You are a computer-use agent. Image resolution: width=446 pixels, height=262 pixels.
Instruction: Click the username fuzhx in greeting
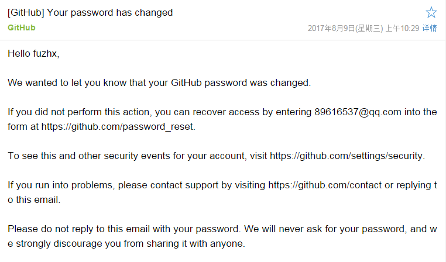pos(45,53)
